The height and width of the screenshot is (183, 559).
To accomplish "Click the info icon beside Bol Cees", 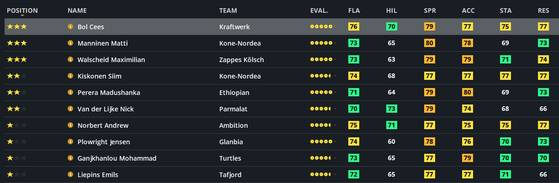I will [x=70, y=27].
